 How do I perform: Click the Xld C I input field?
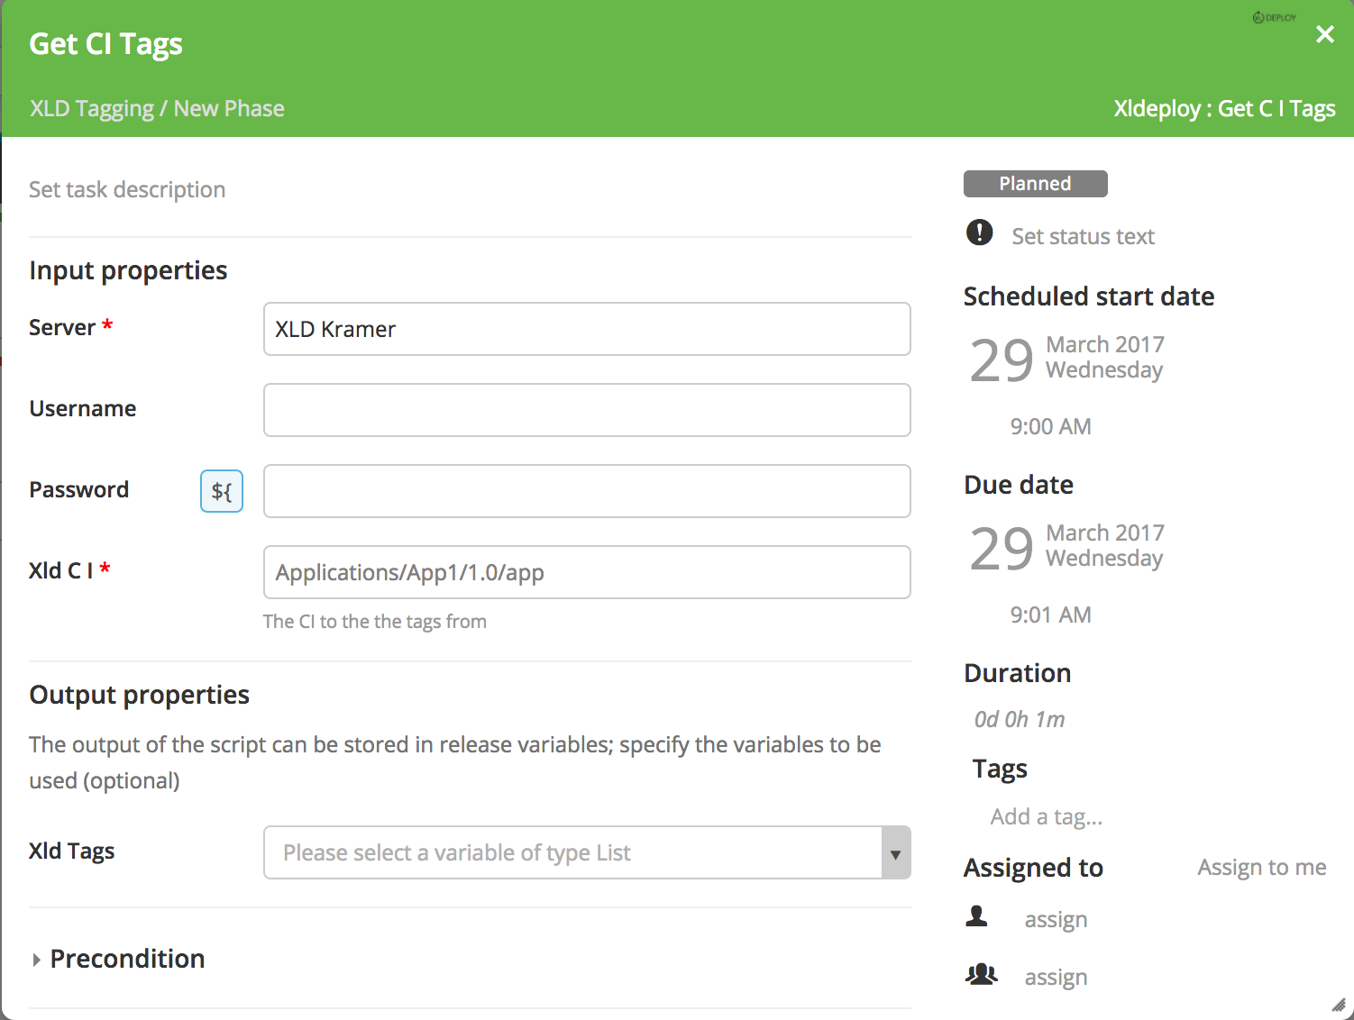[587, 572]
